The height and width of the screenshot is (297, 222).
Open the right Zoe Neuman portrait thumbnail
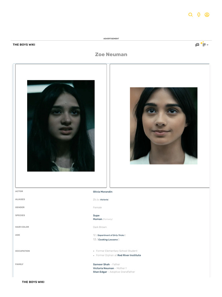(x=164, y=126)
